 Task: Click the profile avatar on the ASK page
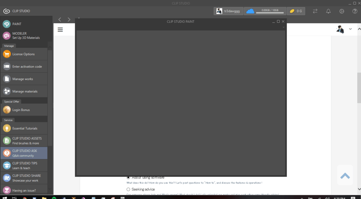click(x=340, y=29)
